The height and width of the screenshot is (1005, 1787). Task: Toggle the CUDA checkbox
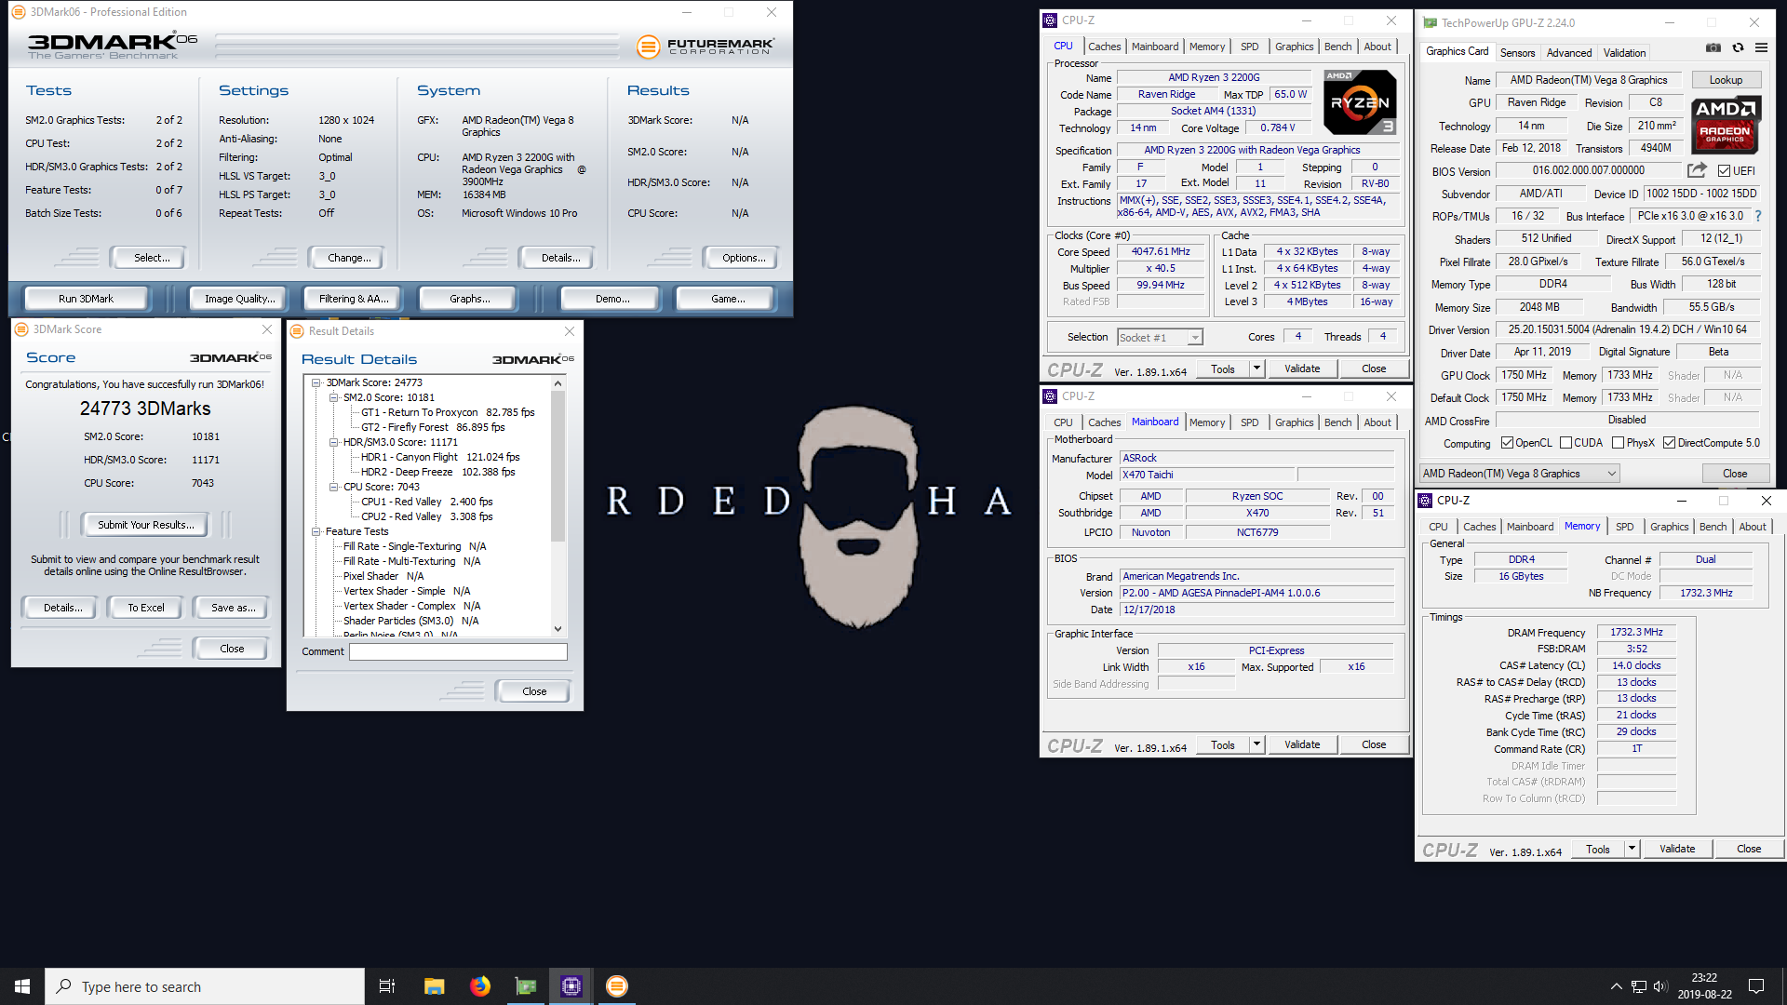[x=1565, y=443]
